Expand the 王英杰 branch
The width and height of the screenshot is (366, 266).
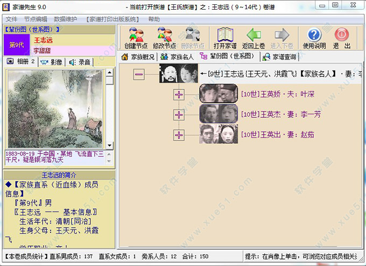tap(179, 115)
